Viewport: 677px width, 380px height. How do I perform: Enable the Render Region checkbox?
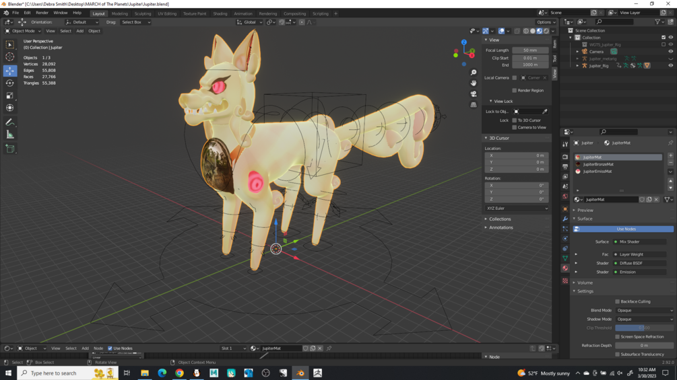tap(514, 91)
